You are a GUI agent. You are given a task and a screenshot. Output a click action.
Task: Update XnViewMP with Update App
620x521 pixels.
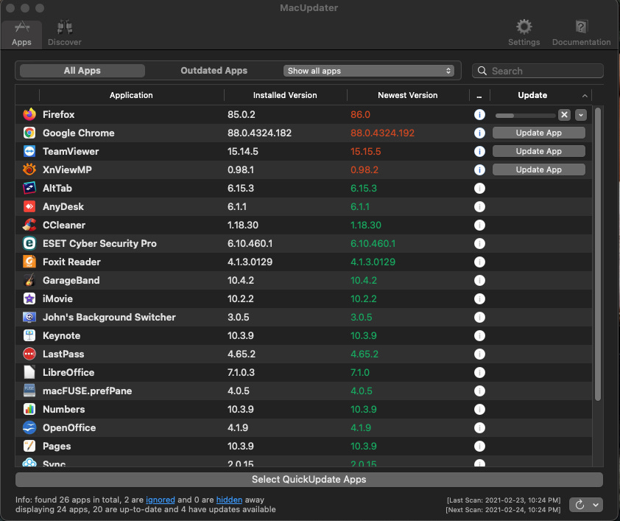click(x=538, y=169)
